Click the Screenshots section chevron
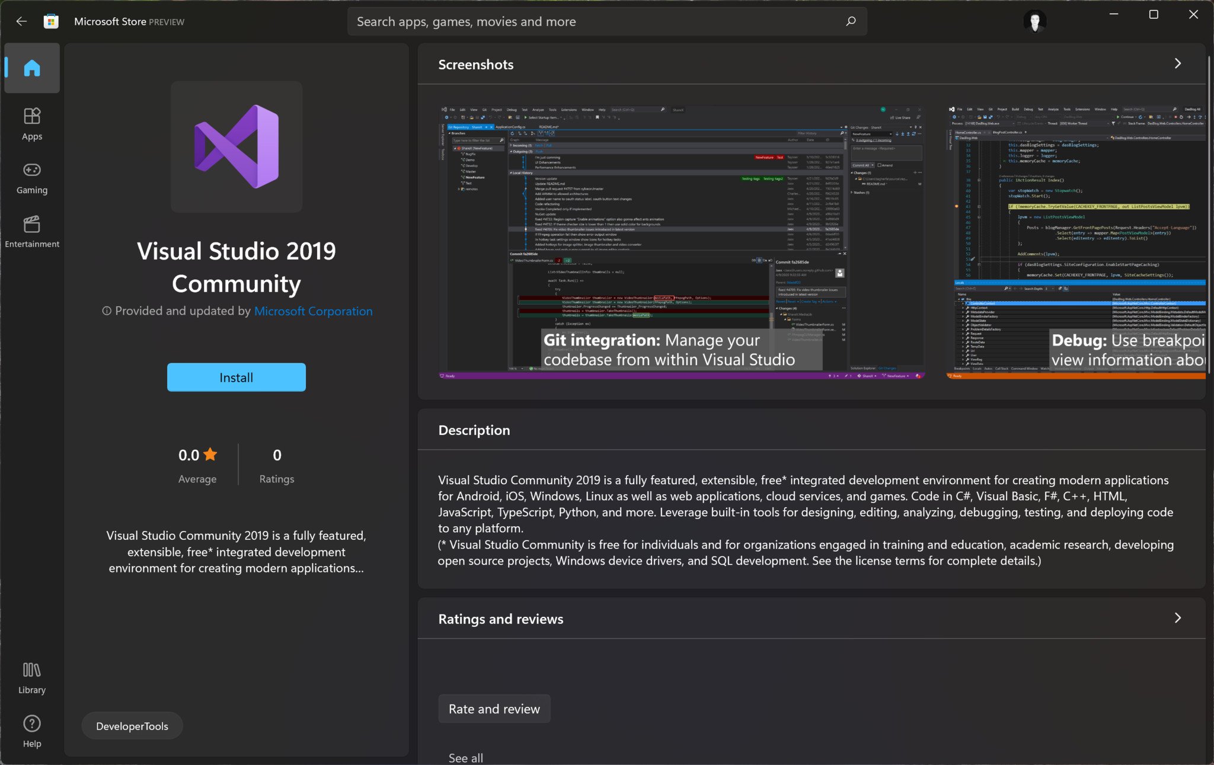1214x765 pixels. [1178, 63]
